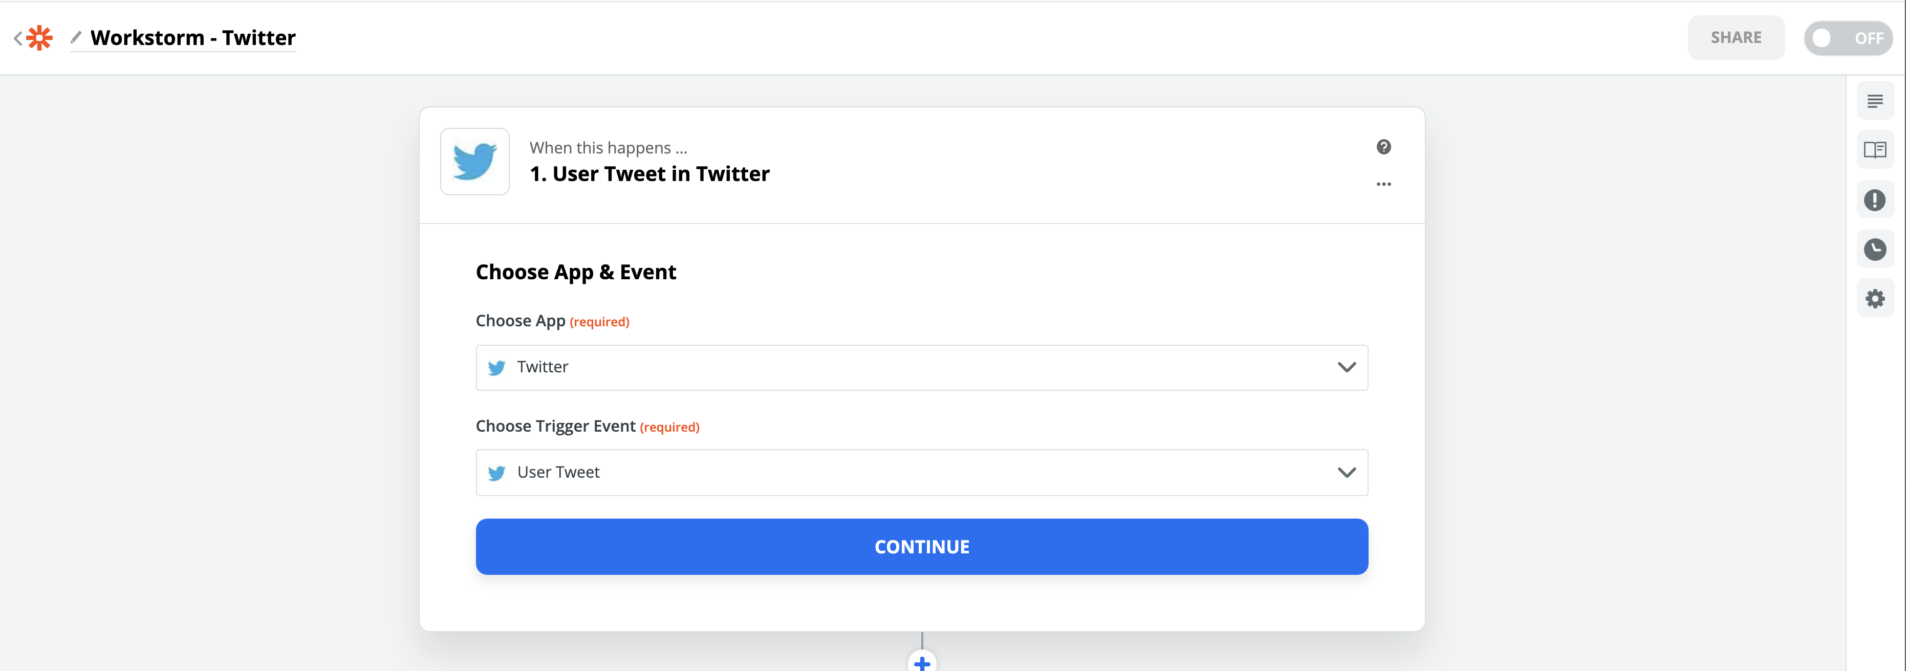Click the pencil edit icon beside Zap name
1906x671 pixels.
point(75,37)
